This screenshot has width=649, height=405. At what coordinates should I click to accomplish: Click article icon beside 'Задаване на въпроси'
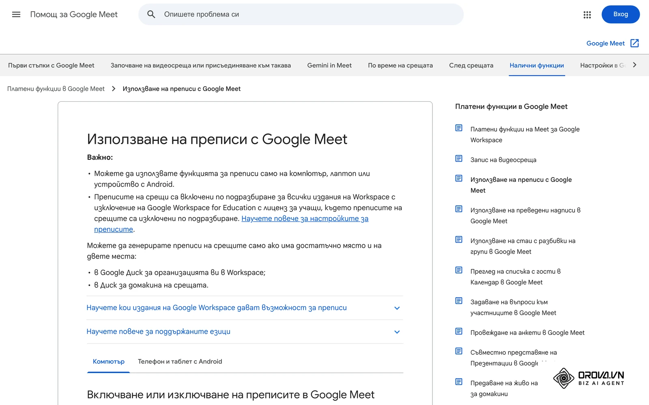(459, 301)
